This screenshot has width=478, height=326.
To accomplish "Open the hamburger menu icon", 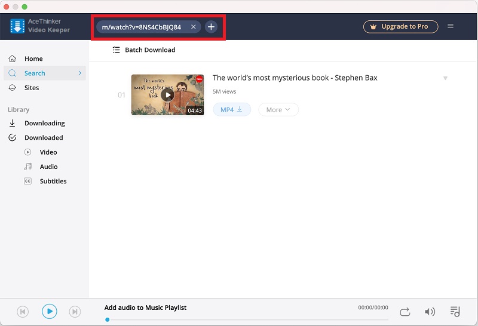I will click(x=451, y=26).
